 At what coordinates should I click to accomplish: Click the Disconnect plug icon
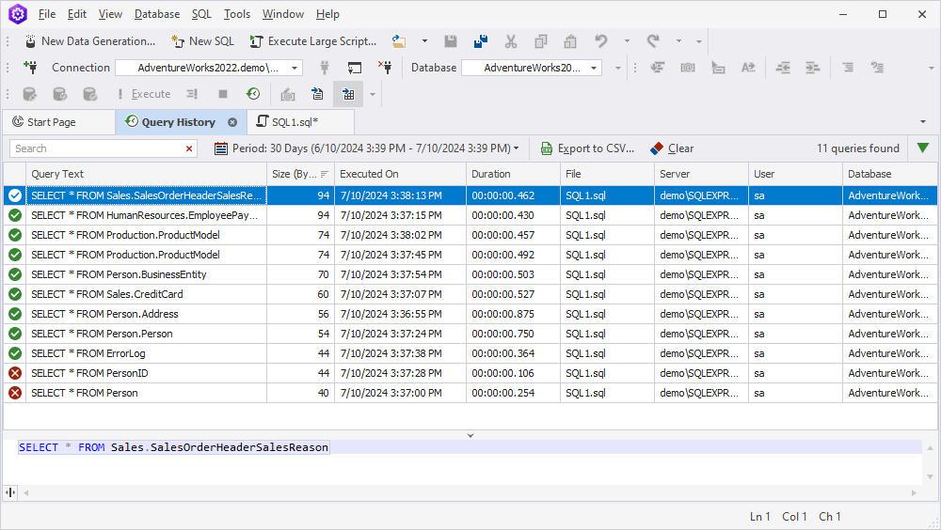[385, 68]
